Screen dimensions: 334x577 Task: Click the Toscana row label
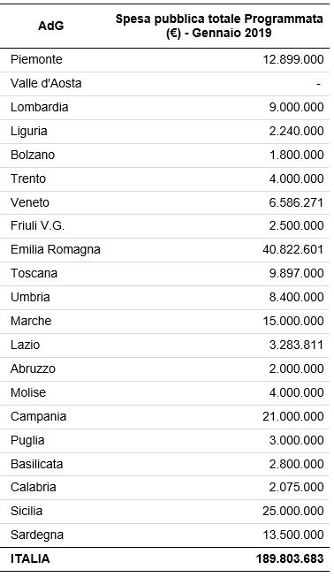[x=34, y=273]
